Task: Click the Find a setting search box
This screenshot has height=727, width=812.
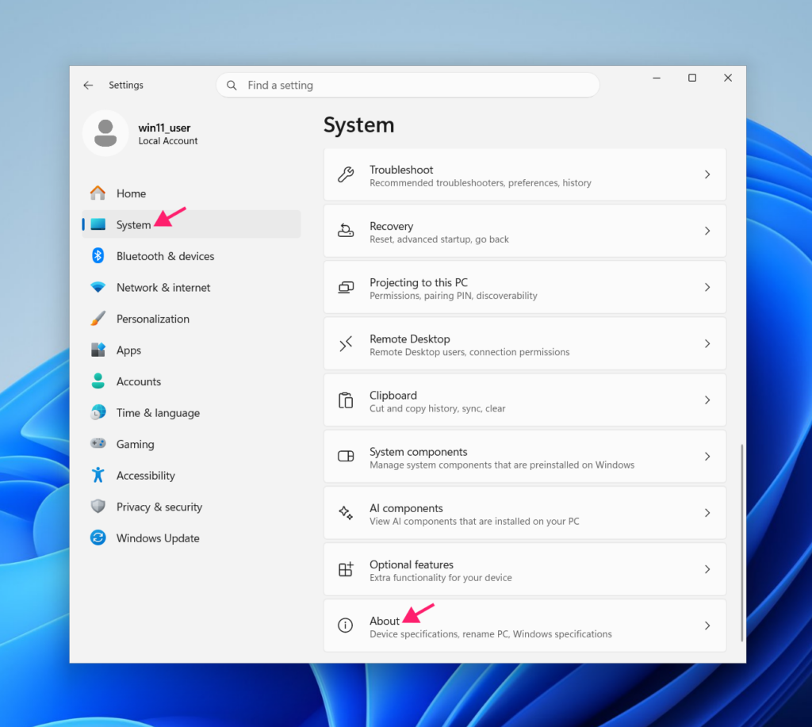Action: tap(408, 85)
